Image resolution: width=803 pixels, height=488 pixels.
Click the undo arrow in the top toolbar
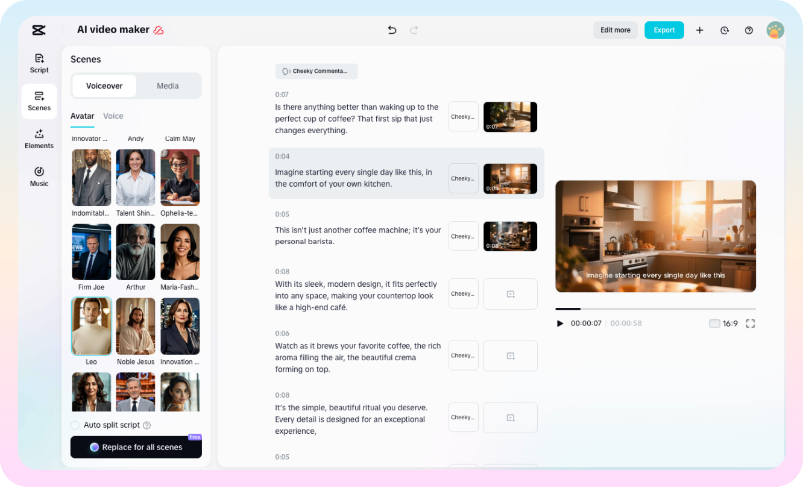(392, 30)
